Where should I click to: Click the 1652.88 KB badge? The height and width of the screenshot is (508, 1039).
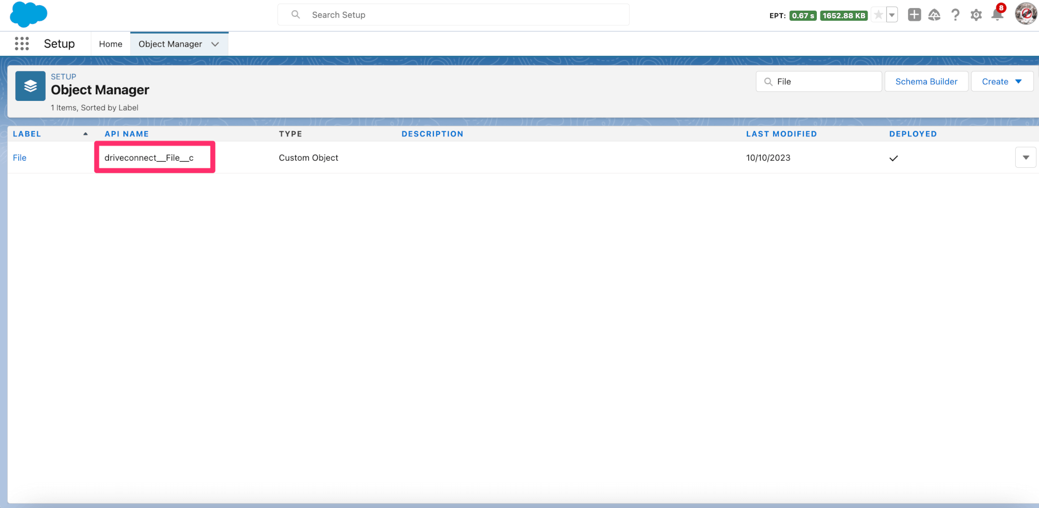coord(844,16)
